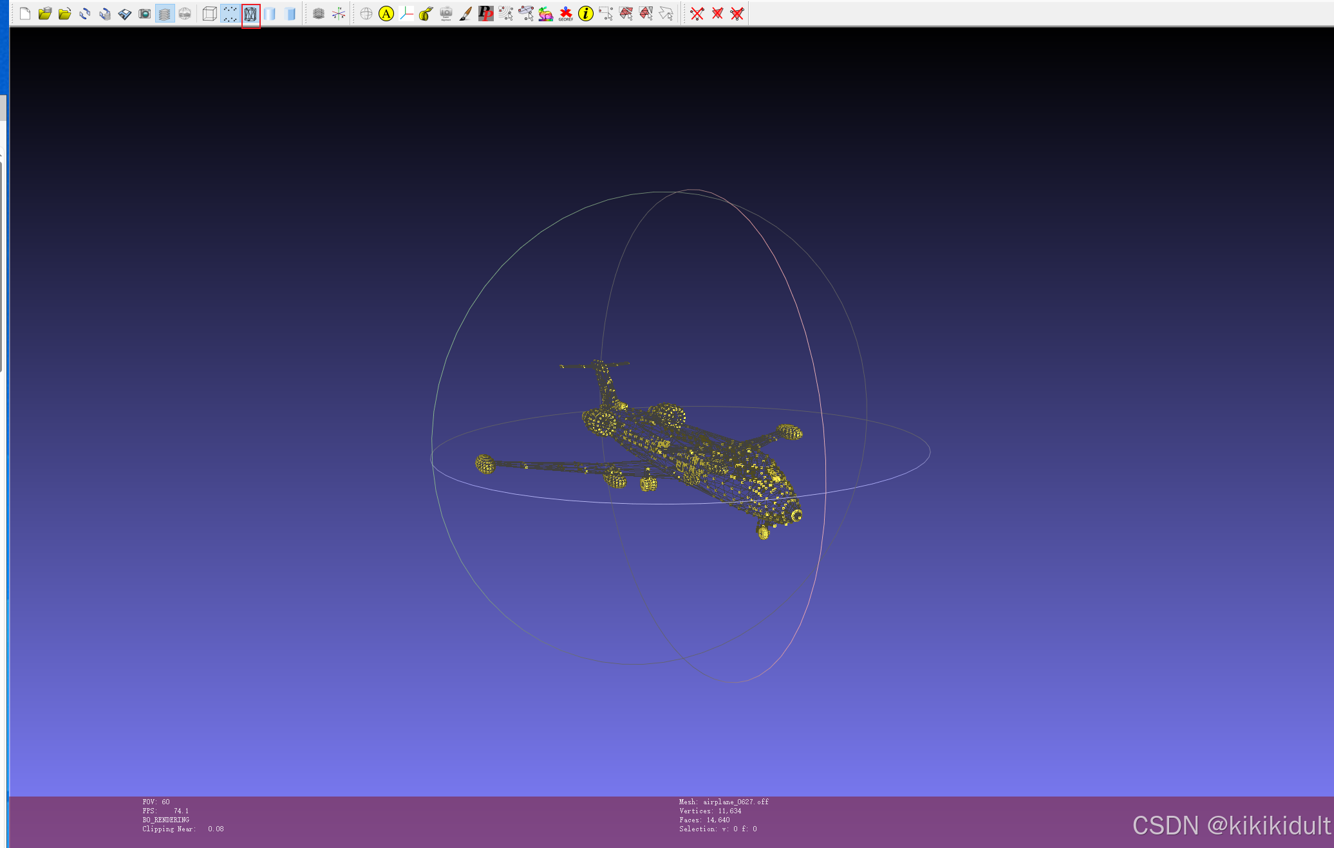Screen dimensions: 1334x848
Task: Toggle the Show Layer Dialog button
Action: [x=165, y=14]
